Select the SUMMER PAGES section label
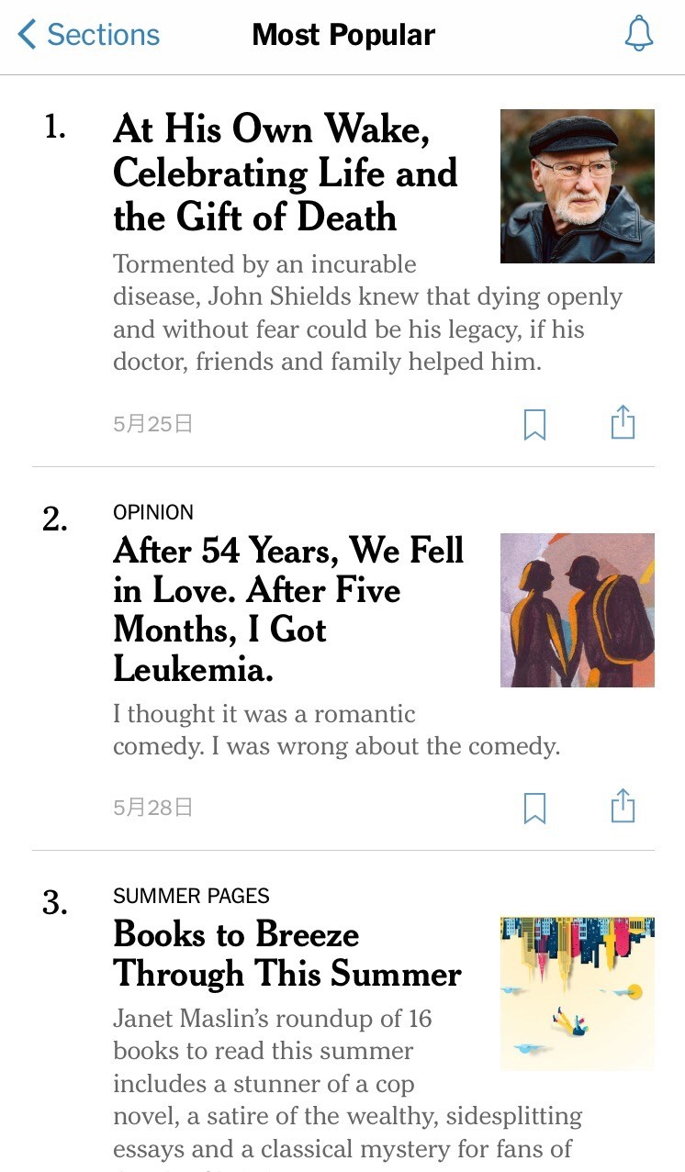The height and width of the screenshot is (1172, 685). (191, 896)
